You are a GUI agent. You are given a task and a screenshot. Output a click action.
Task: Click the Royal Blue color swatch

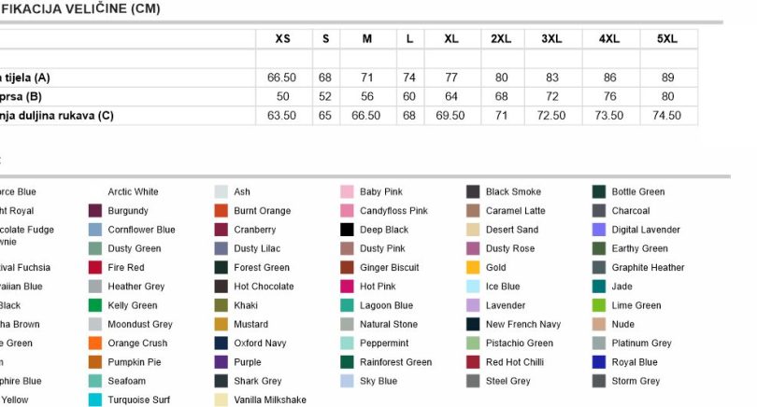coord(599,362)
